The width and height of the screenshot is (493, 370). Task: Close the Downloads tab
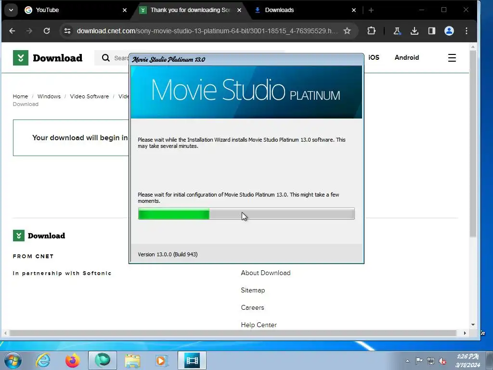[354, 10]
